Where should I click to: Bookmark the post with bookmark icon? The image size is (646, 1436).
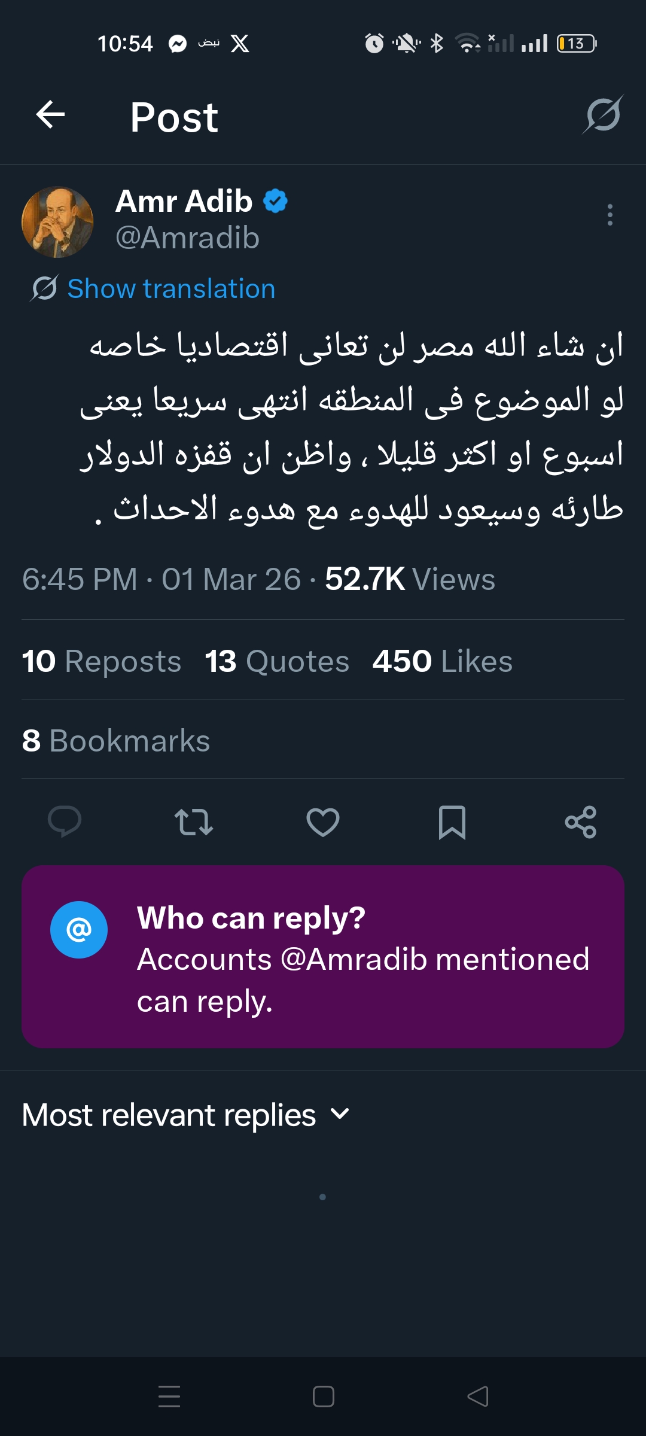pyautogui.click(x=452, y=822)
